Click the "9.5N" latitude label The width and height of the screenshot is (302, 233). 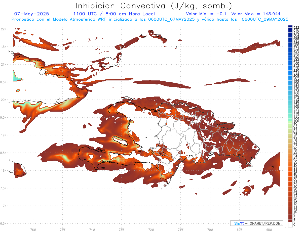coord(4,117)
